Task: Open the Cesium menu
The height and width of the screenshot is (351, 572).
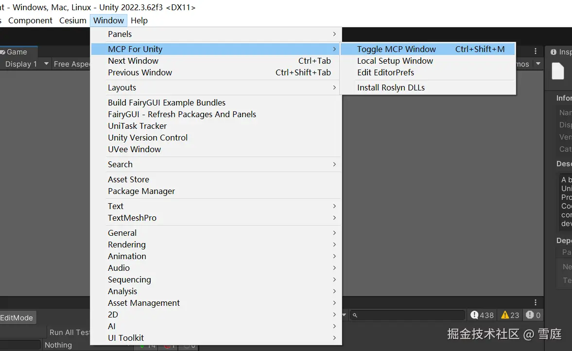Action: [72, 20]
